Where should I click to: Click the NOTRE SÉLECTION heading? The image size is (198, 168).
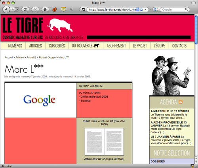click(x=172, y=153)
